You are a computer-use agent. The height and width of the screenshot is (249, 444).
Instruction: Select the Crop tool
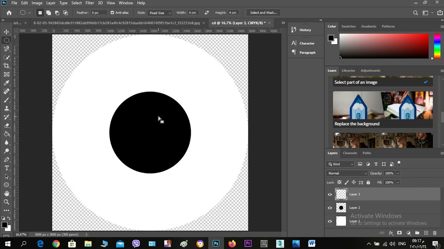pyautogui.click(x=7, y=66)
